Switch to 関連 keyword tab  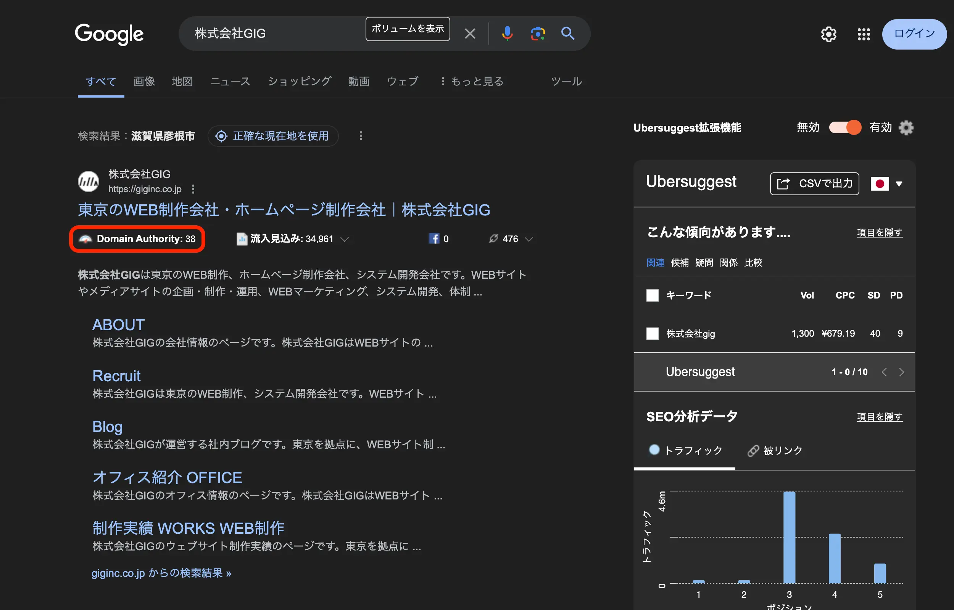pos(655,263)
